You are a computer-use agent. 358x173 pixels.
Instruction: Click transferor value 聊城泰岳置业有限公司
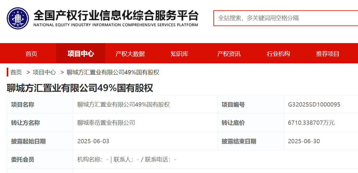click(106, 123)
